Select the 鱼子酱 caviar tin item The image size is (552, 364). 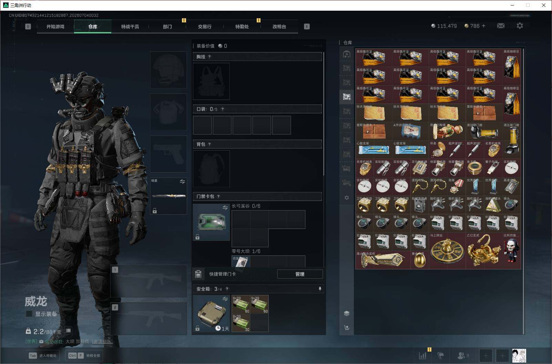point(474,168)
